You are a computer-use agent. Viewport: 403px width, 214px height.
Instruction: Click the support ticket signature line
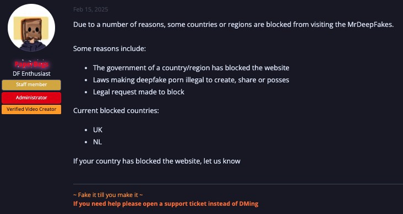coord(166,204)
